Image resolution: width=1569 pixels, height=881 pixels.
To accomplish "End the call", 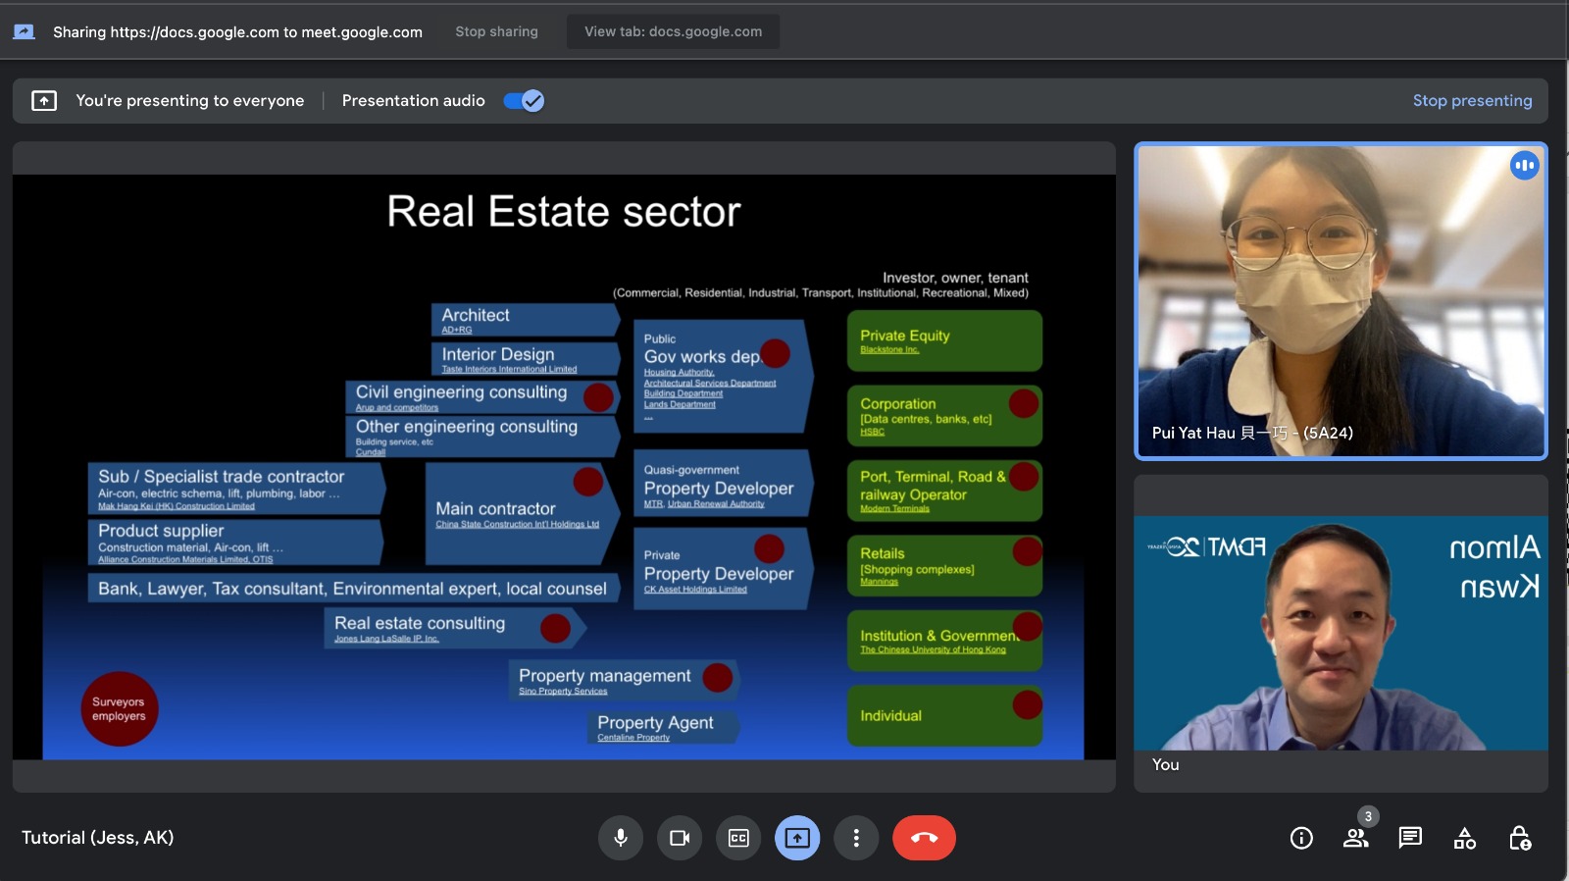I will (924, 838).
